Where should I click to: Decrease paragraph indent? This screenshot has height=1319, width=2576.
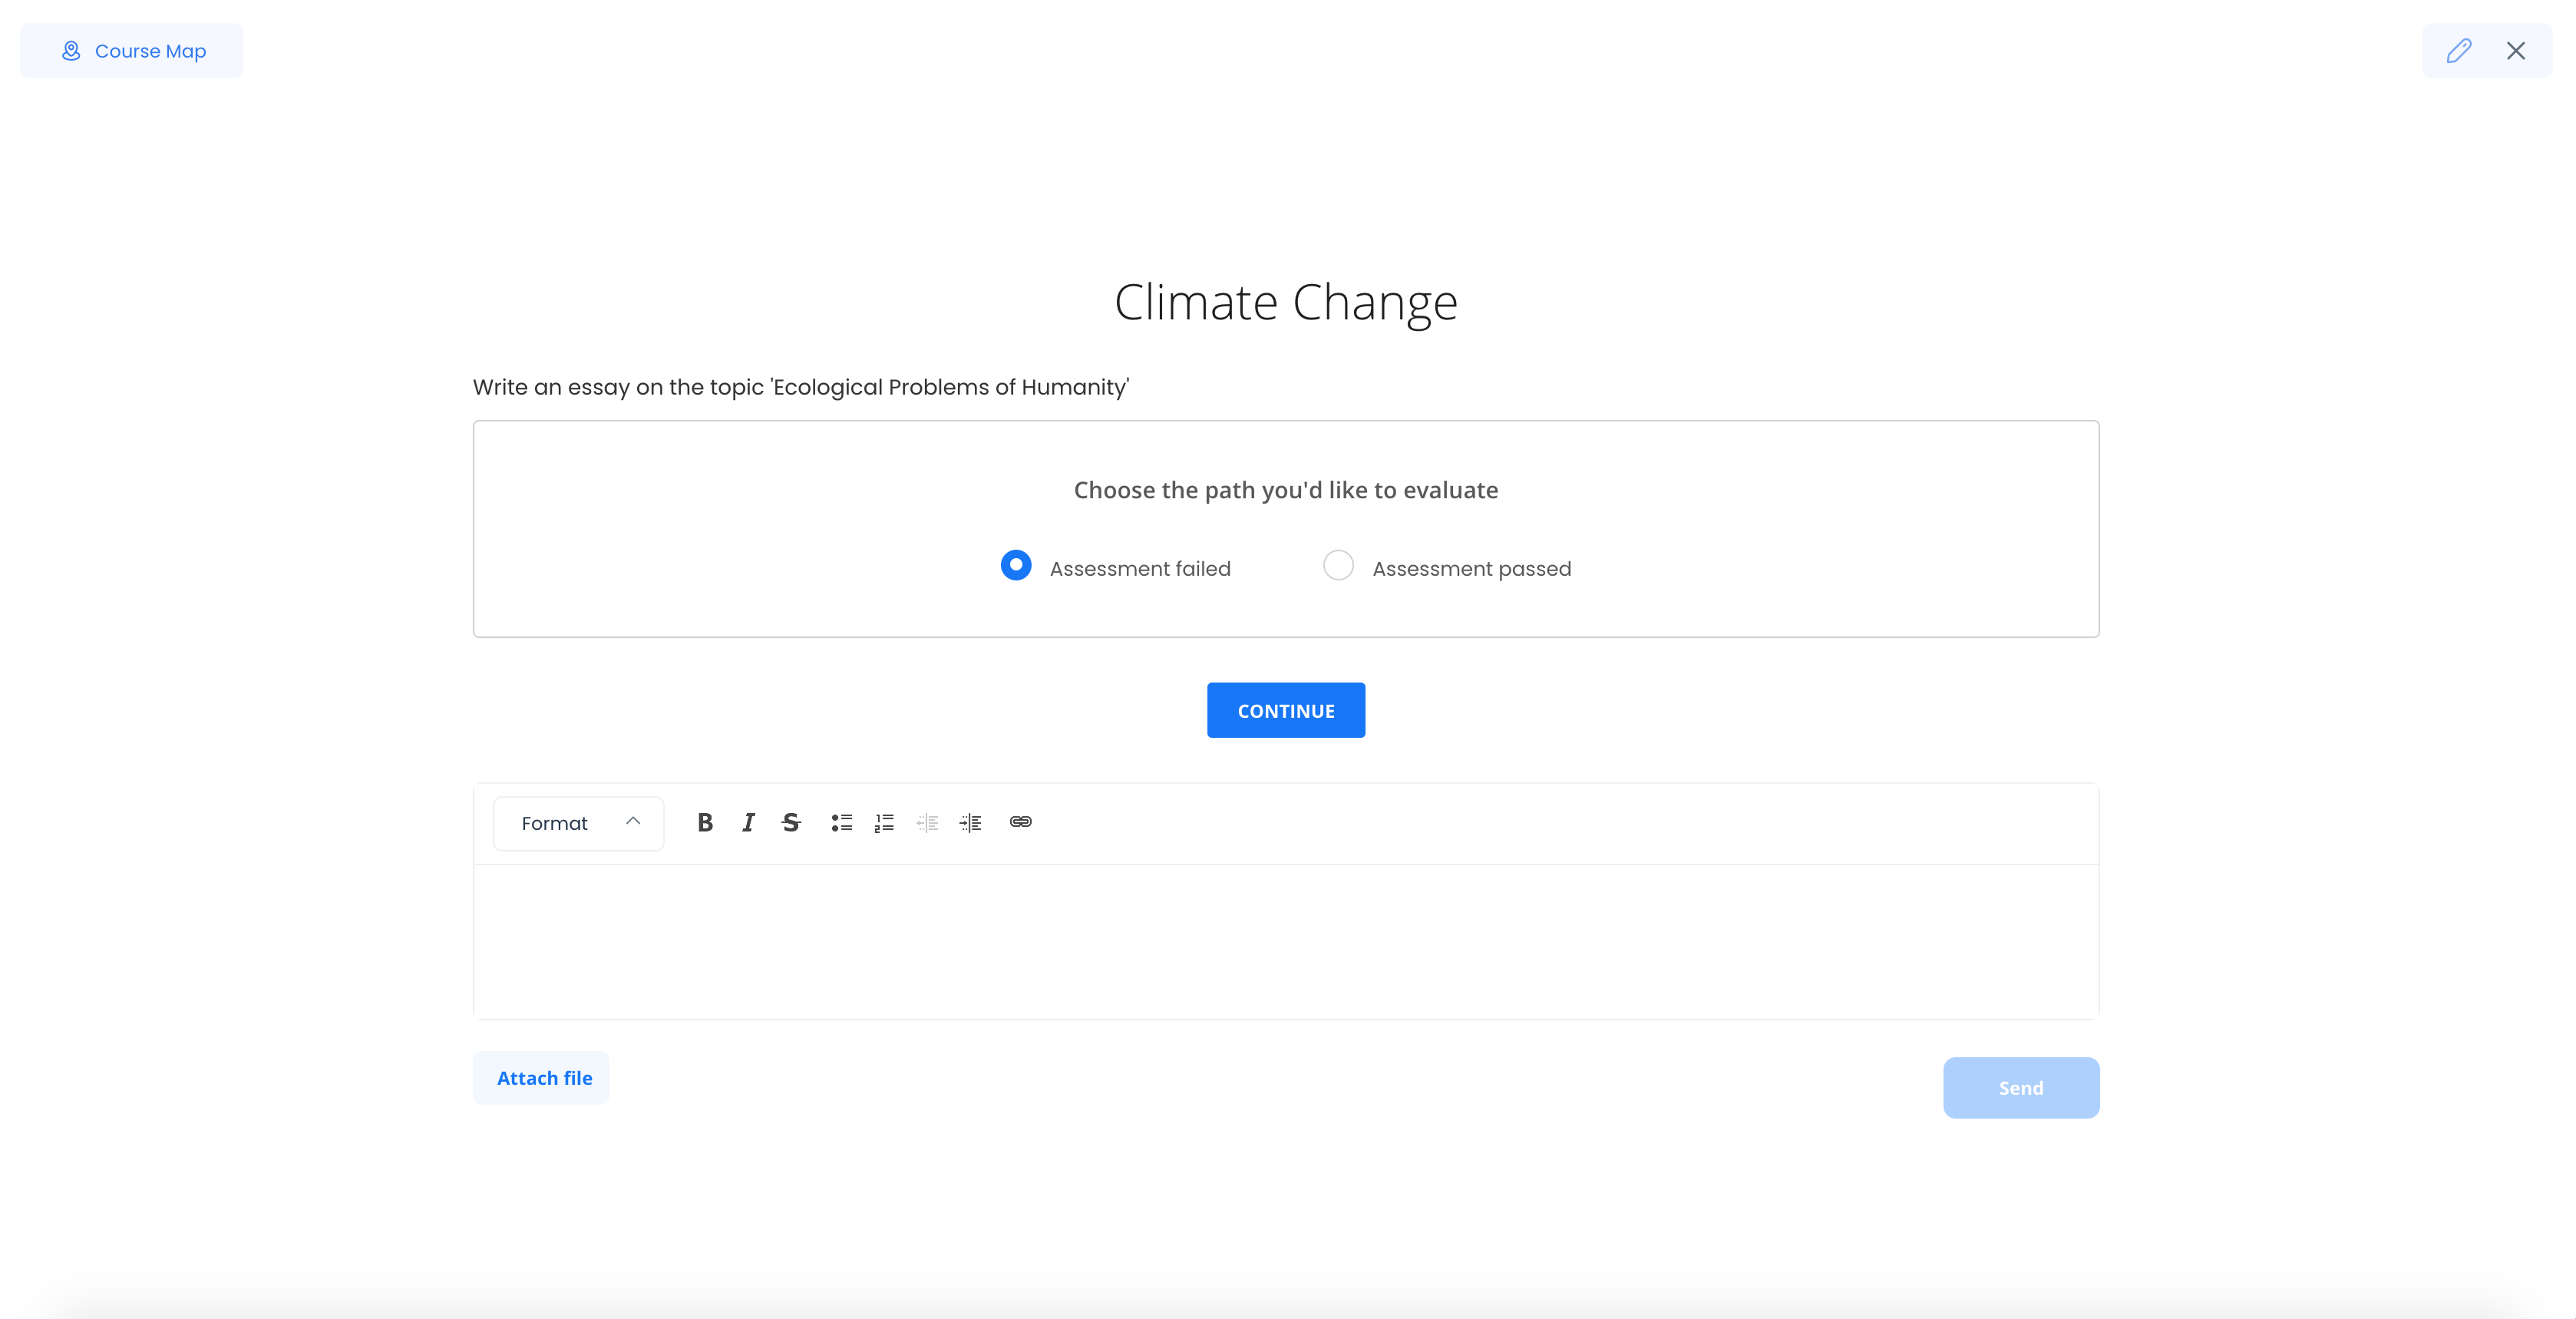[x=927, y=822]
